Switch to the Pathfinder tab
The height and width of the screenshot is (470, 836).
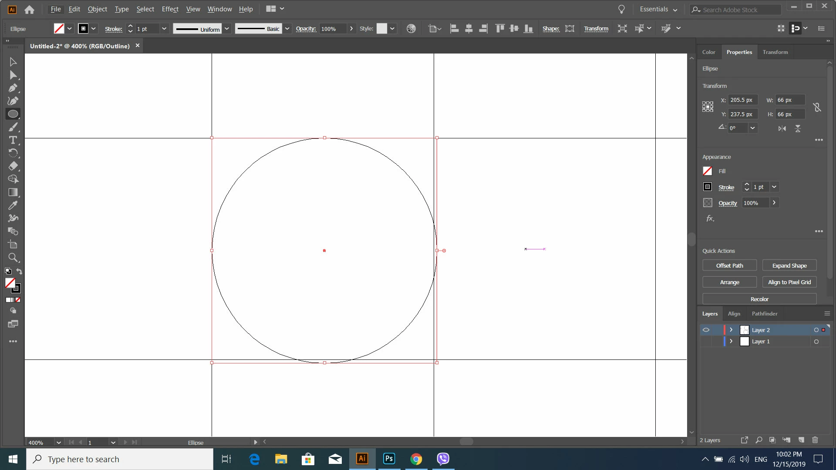tap(764, 314)
